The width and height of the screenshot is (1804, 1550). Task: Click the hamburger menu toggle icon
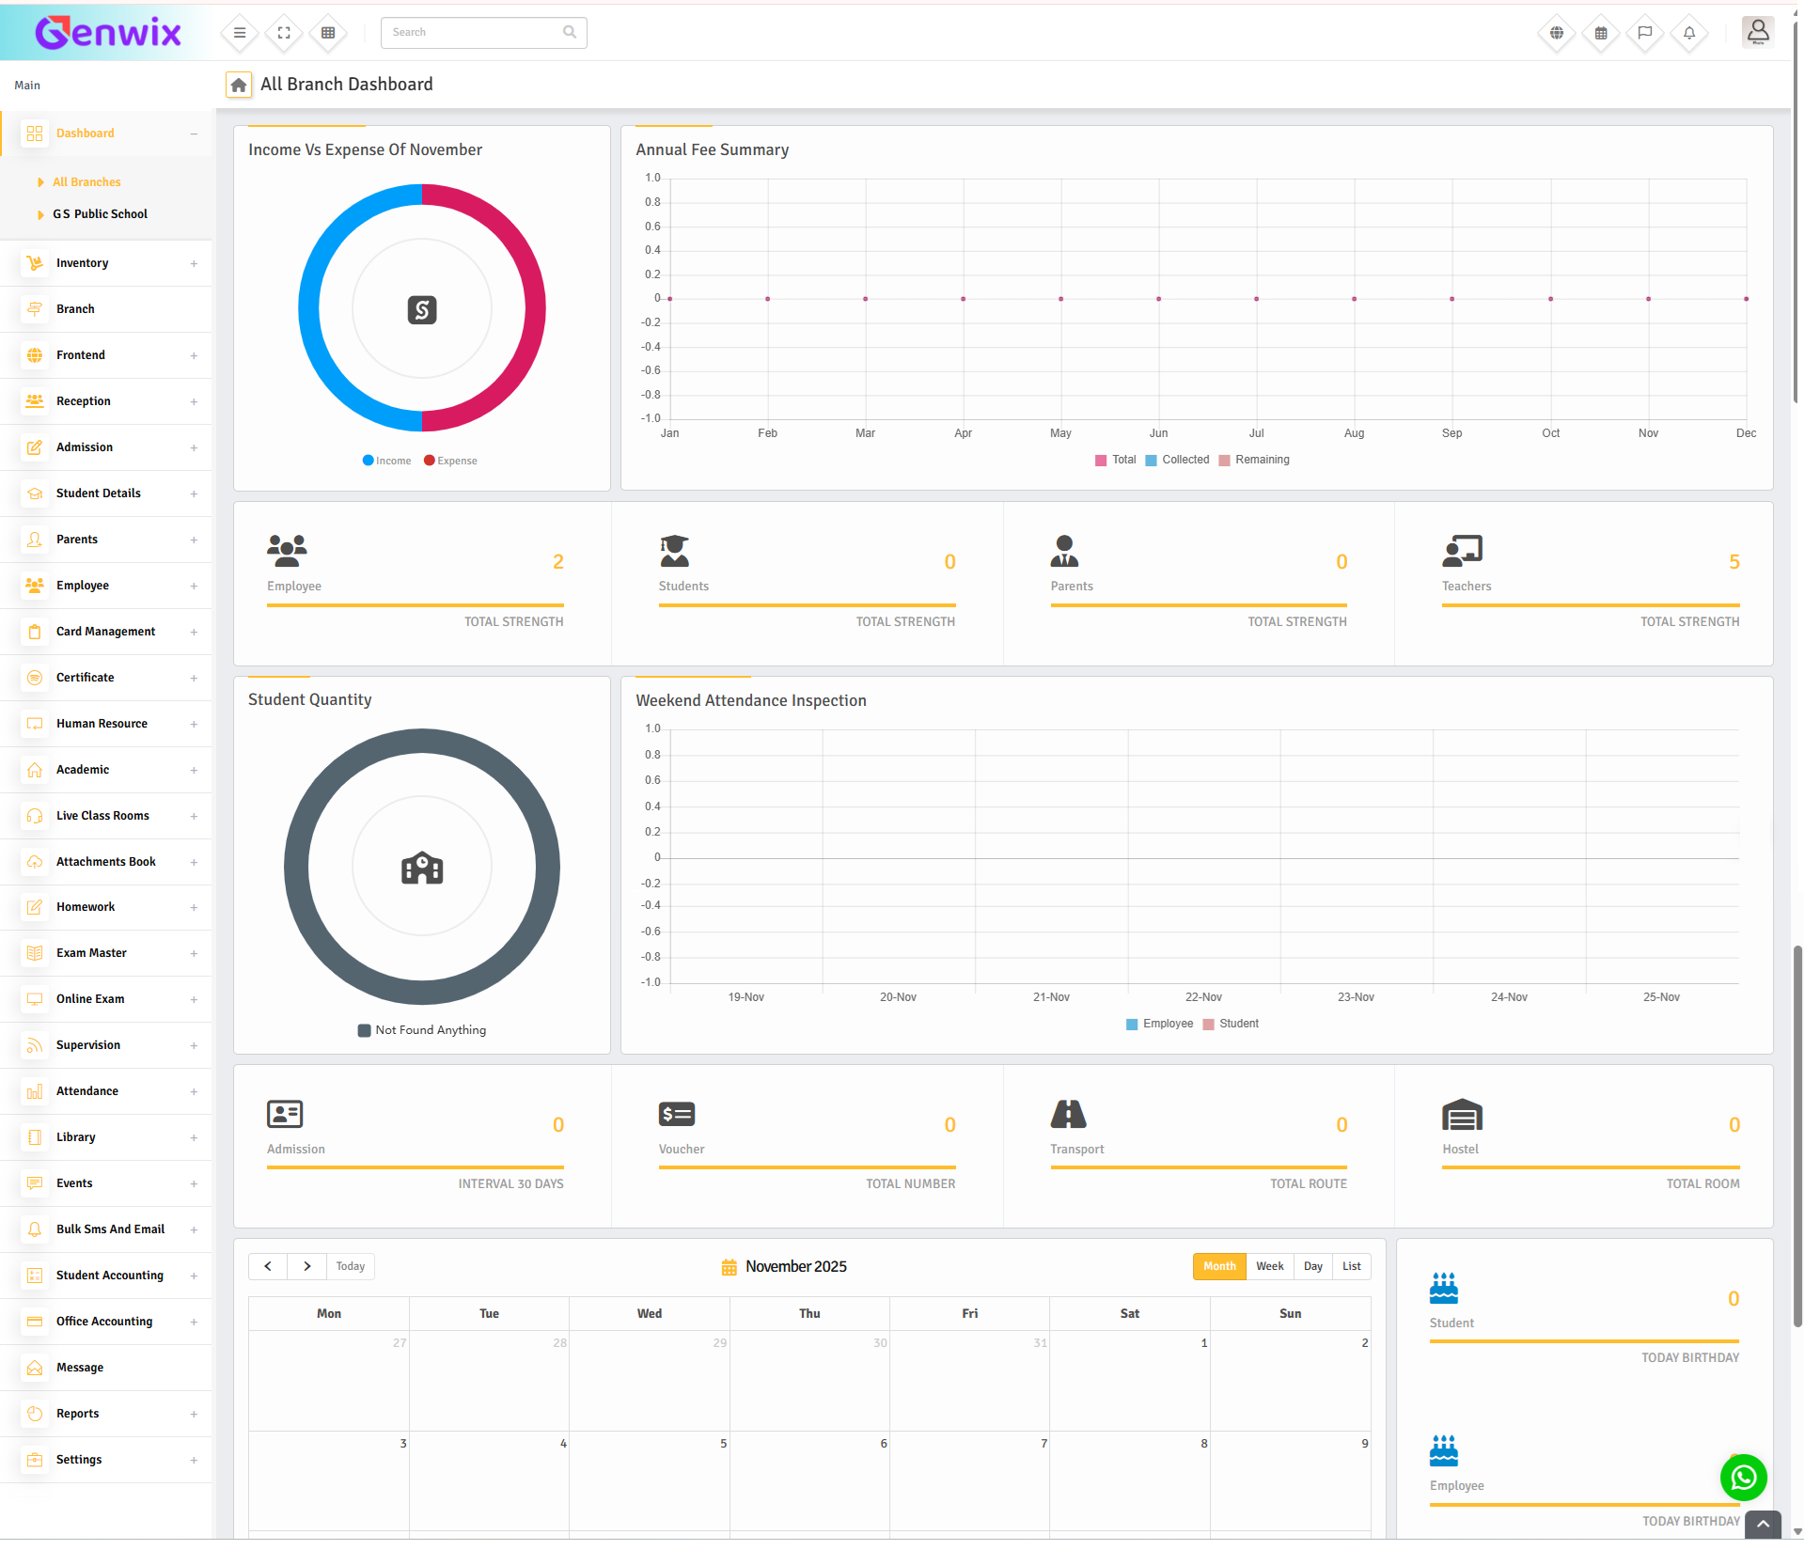click(240, 33)
